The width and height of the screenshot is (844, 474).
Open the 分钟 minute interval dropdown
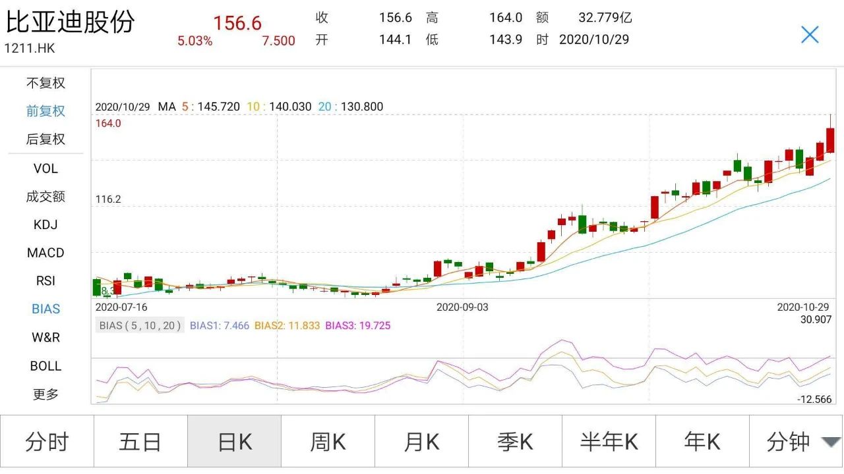coord(797,442)
